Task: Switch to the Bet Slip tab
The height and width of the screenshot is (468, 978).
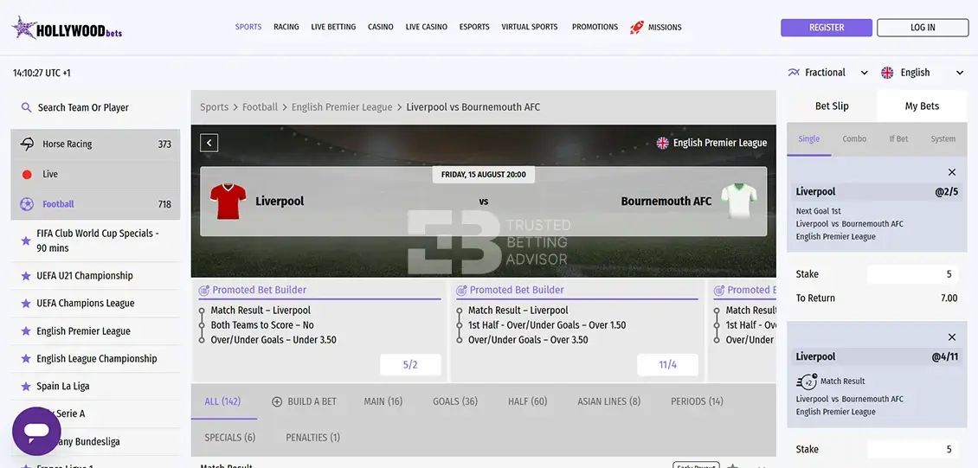Action: click(832, 106)
